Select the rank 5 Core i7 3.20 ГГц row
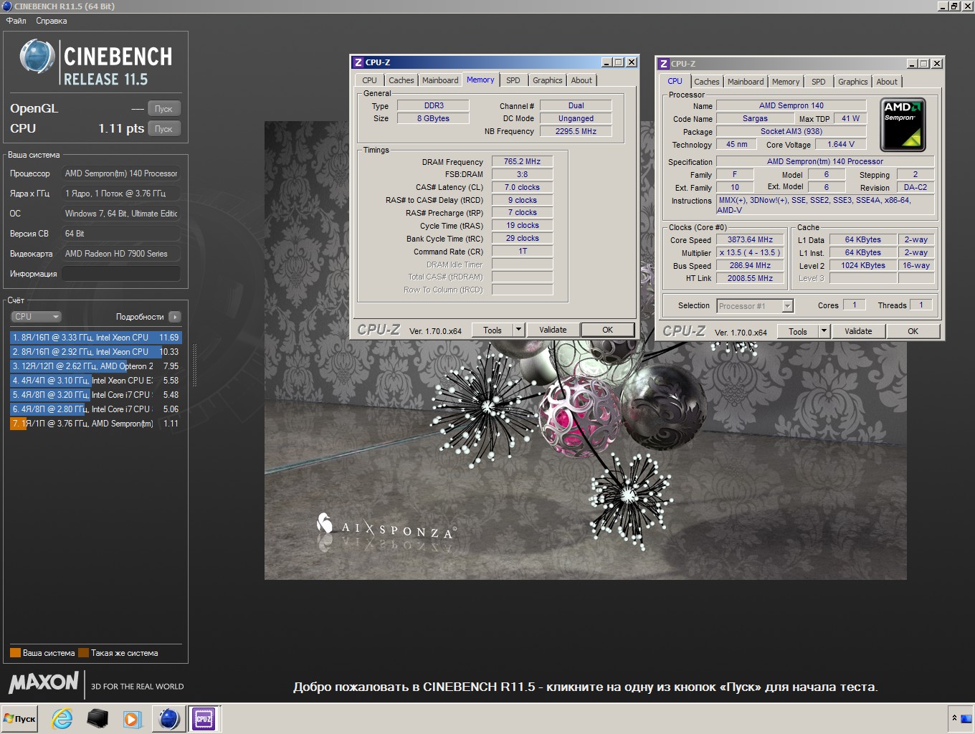Screen dimensions: 975x734 96,395
